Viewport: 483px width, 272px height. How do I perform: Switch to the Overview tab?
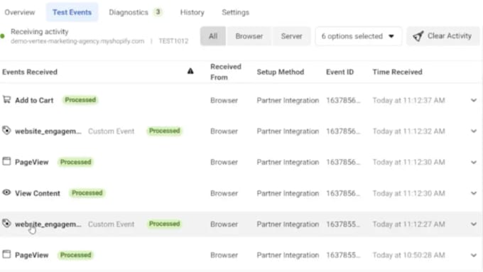coord(20,12)
